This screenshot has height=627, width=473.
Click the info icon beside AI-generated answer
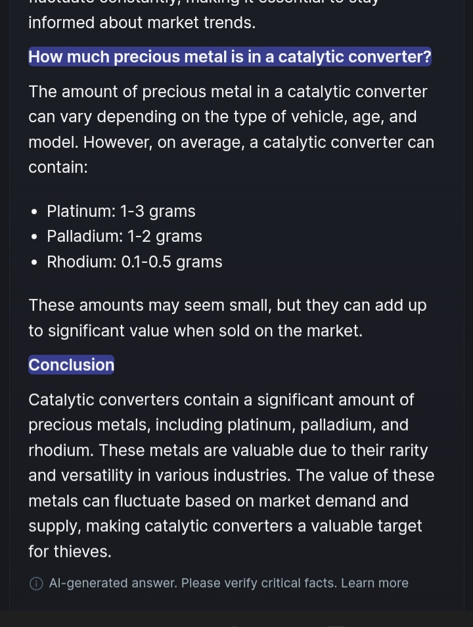(x=37, y=584)
